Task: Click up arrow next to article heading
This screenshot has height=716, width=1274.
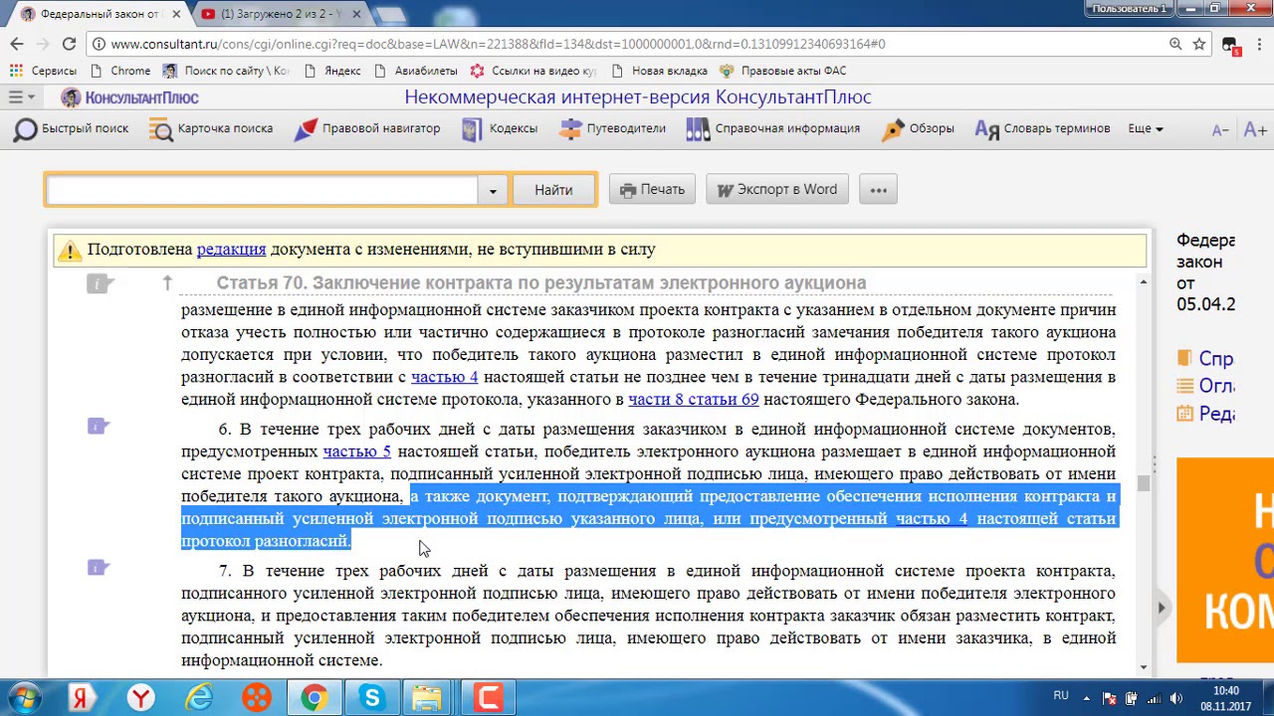Action: pos(168,283)
